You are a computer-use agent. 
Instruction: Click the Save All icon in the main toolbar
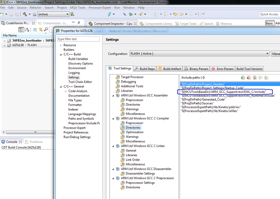pyautogui.click(x=17, y=14)
